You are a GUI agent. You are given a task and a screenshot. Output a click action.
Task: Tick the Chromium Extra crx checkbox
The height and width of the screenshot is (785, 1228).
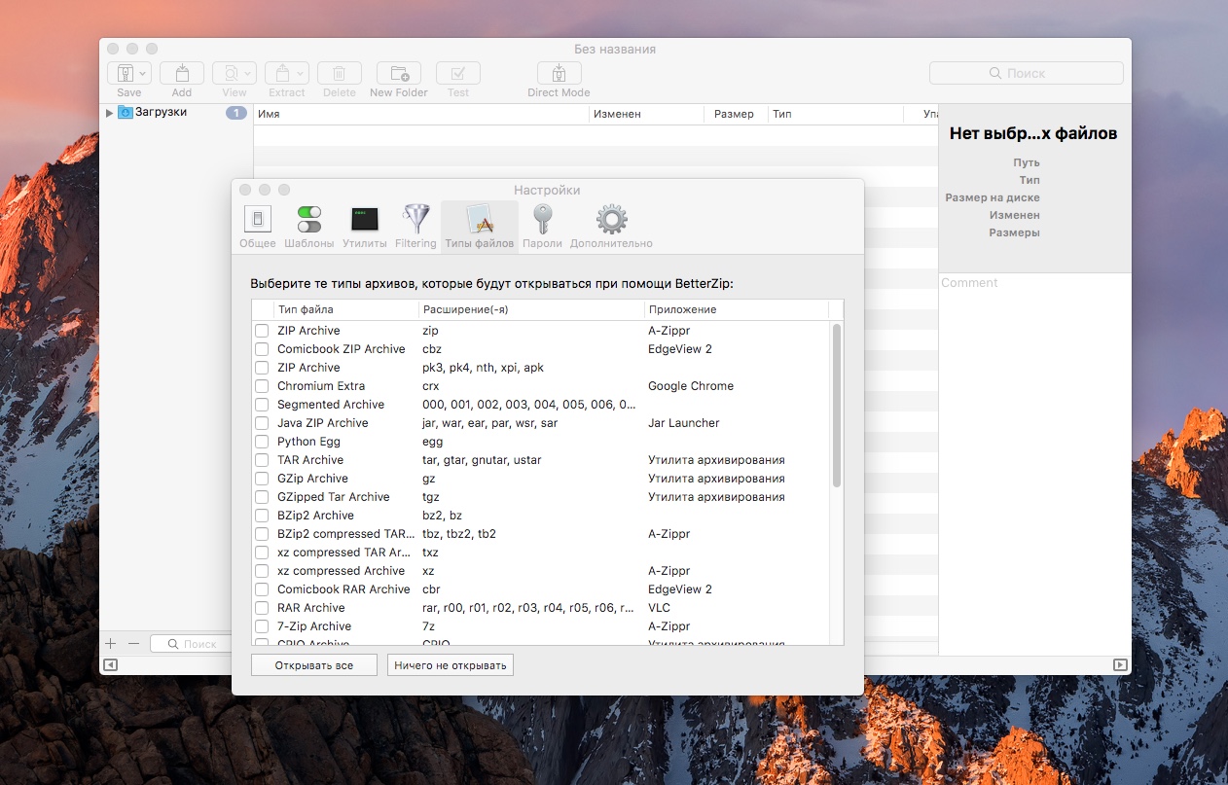pos(262,386)
